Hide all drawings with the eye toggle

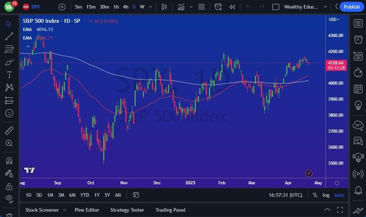[x=10, y=199]
